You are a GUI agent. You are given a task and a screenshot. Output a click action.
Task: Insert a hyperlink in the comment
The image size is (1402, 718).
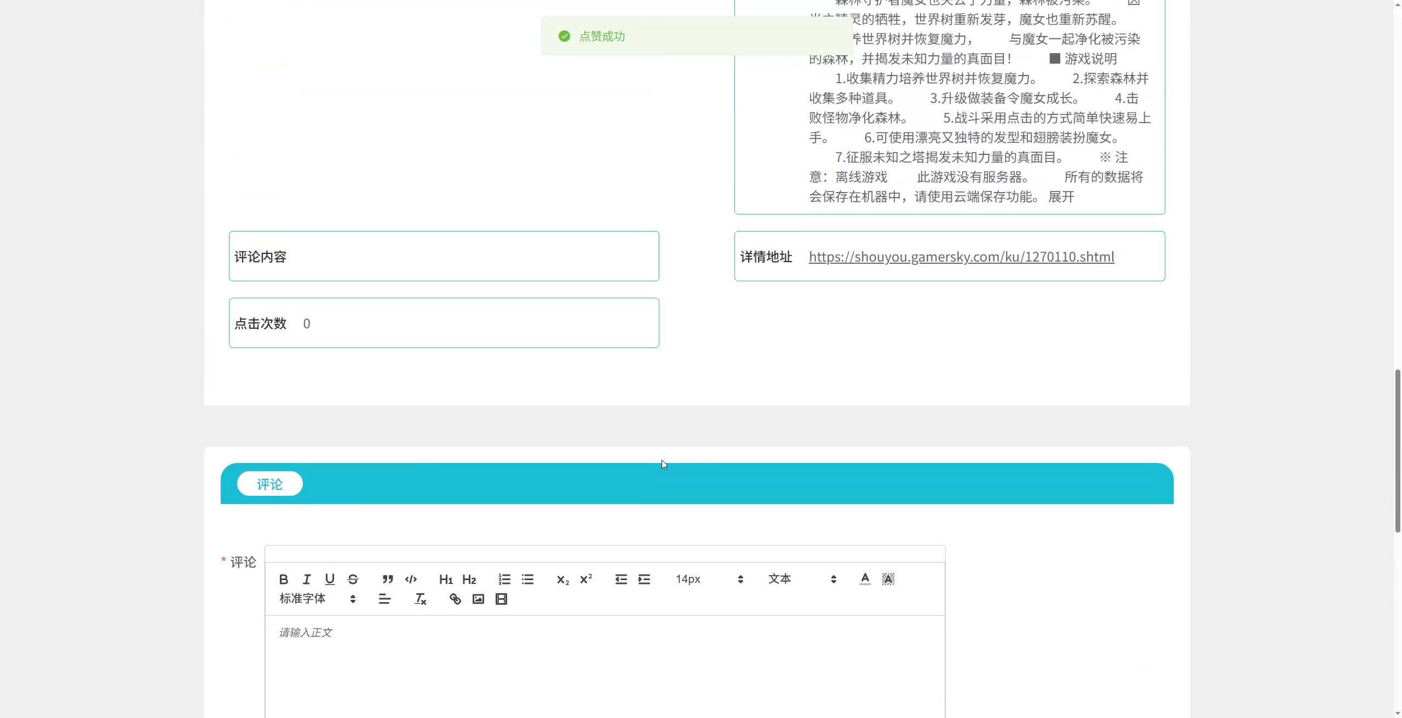pos(455,599)
